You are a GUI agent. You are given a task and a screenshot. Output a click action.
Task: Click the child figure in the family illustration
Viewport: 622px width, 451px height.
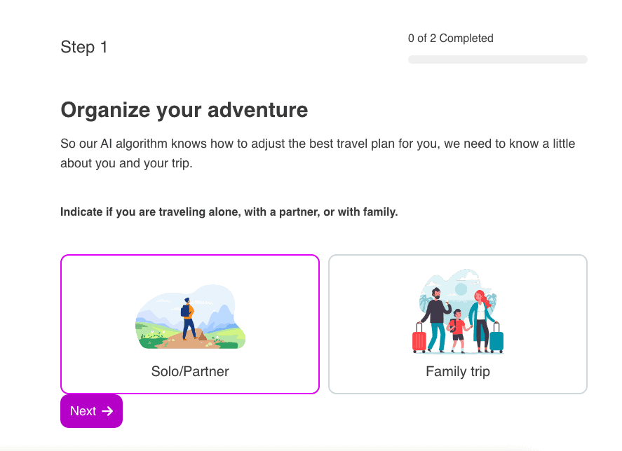coord(457,326)
